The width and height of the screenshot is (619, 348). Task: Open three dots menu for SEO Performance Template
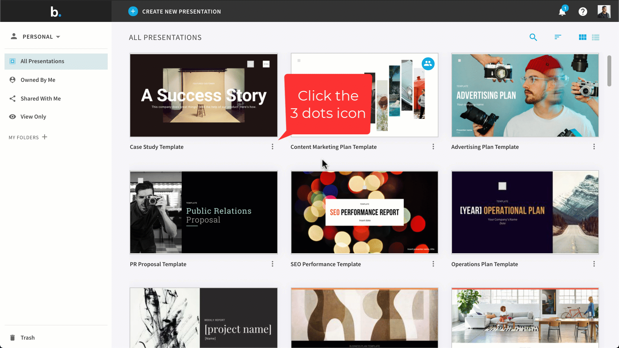433,264
